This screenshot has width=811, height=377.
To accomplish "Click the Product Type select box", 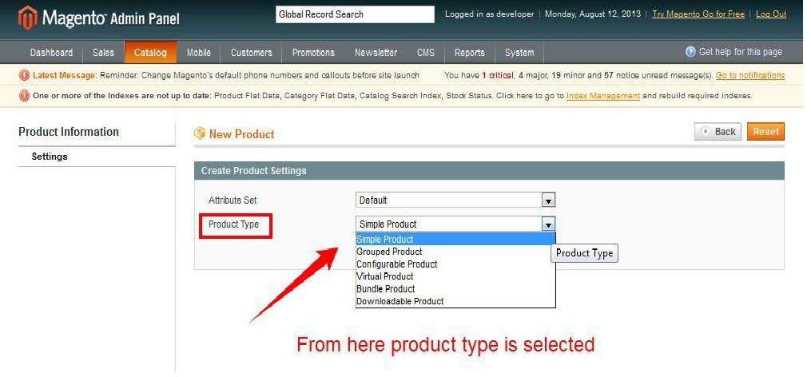I will click(455, 224).
